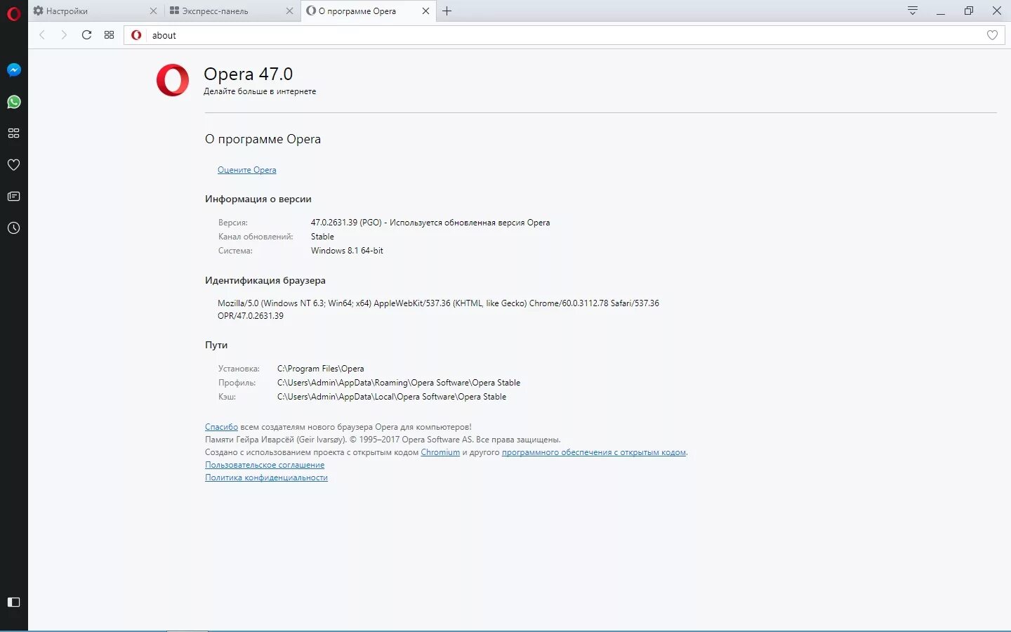Open Speed Dial from the sidebar
This screenshot has height=632, width=1011.
coord(13,133)
